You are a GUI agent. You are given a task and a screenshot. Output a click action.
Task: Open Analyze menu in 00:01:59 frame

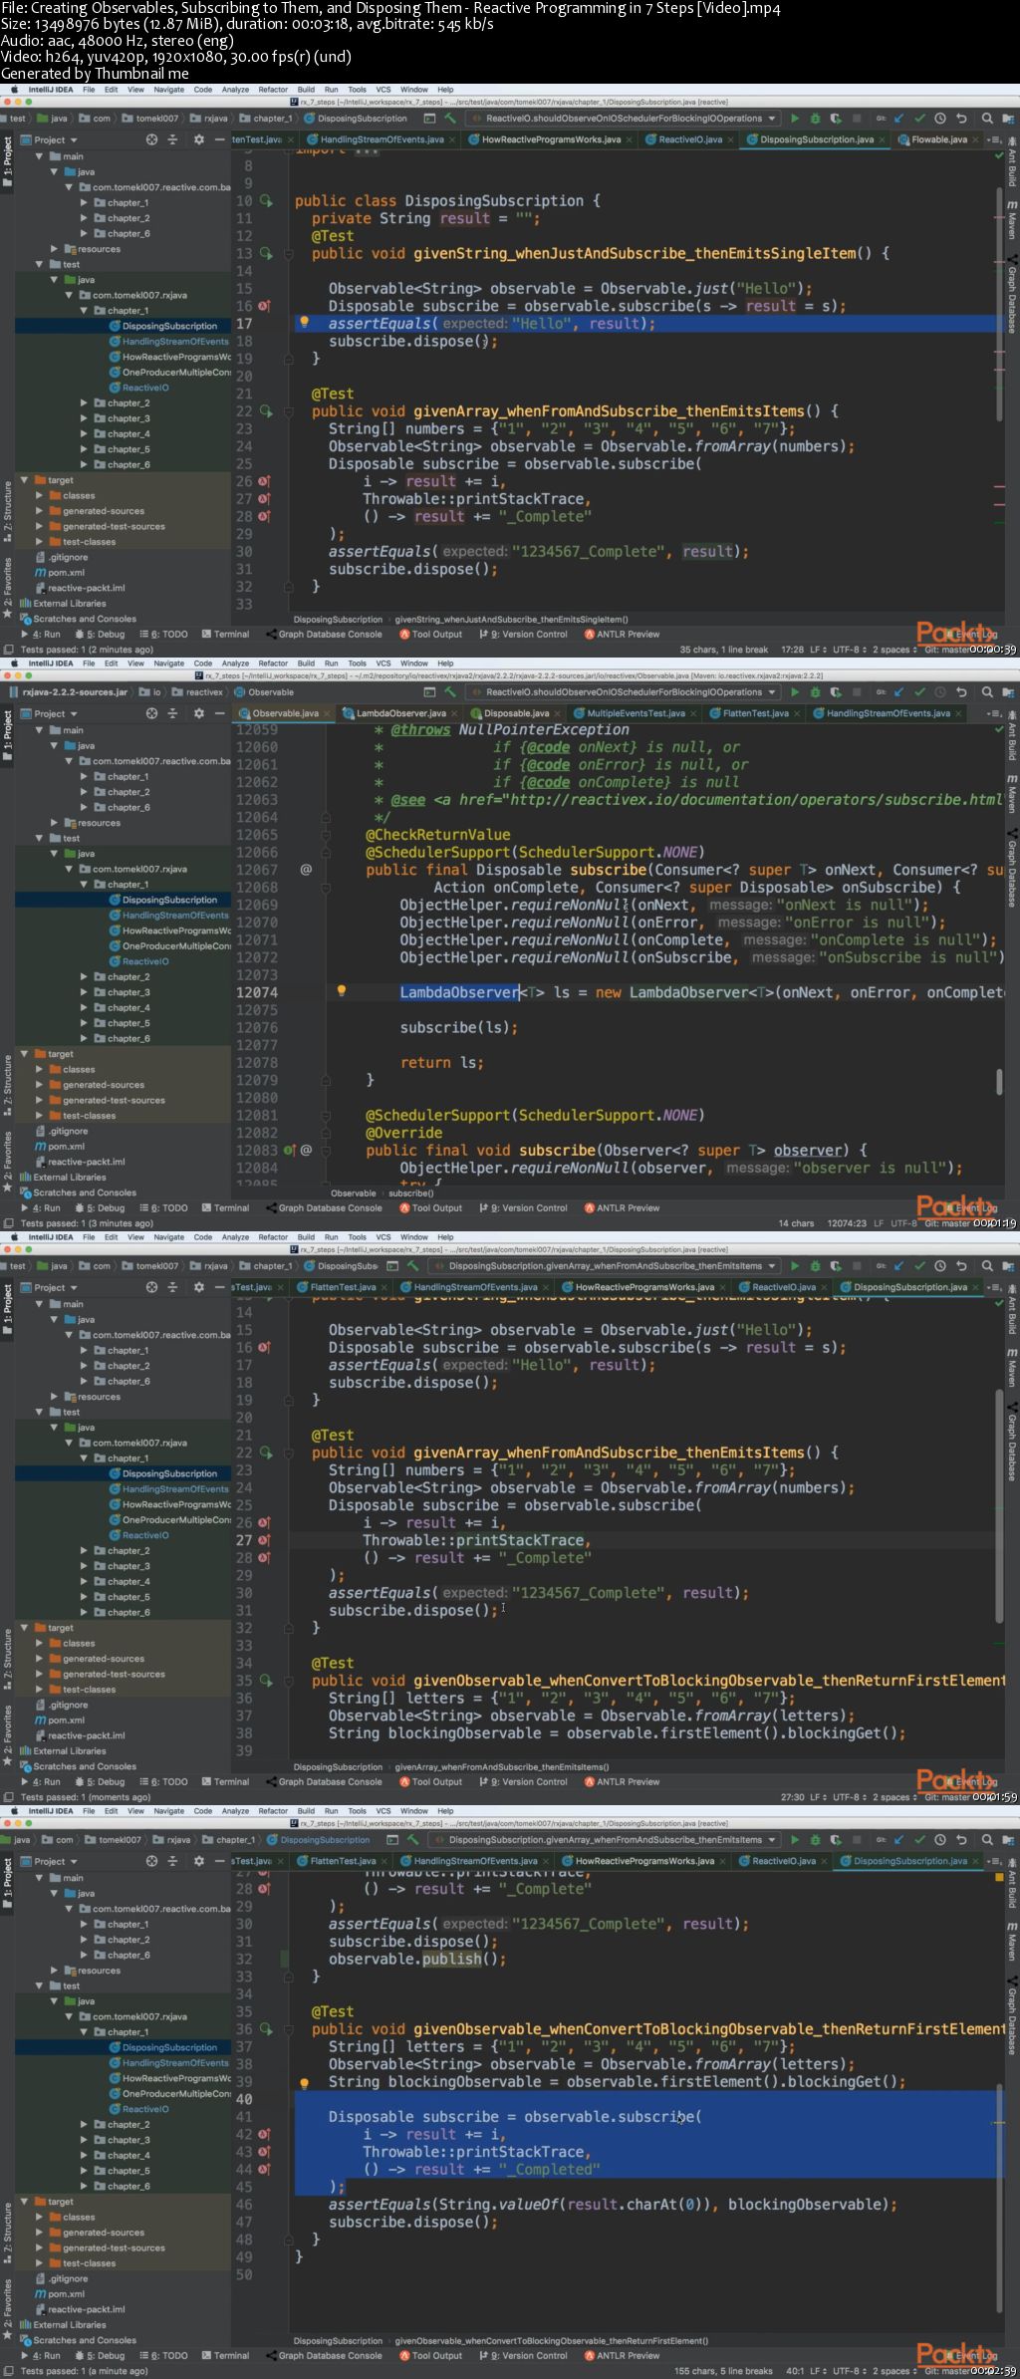pos(235,1237)
